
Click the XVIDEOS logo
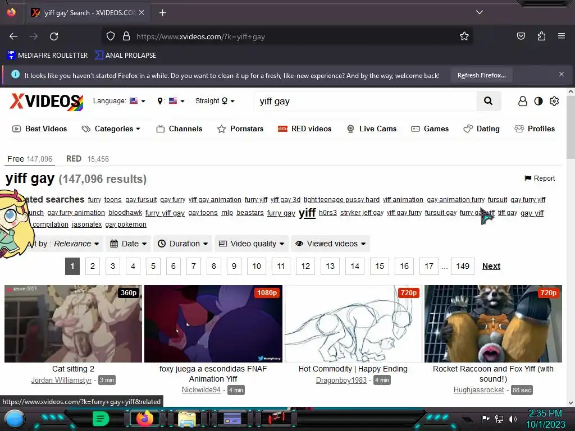46,101
